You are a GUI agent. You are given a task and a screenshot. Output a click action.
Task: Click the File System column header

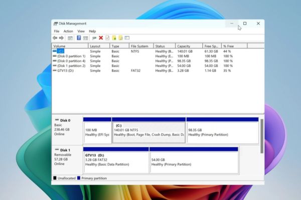pyautogui.click(x=140, y=46)
